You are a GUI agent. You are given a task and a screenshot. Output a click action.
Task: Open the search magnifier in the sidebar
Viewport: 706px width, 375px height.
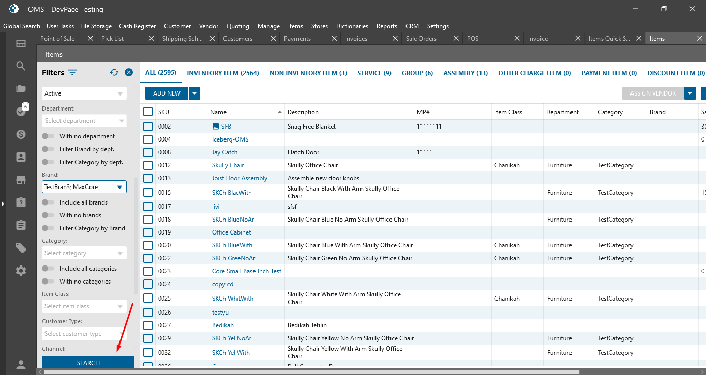coord(21,66)
